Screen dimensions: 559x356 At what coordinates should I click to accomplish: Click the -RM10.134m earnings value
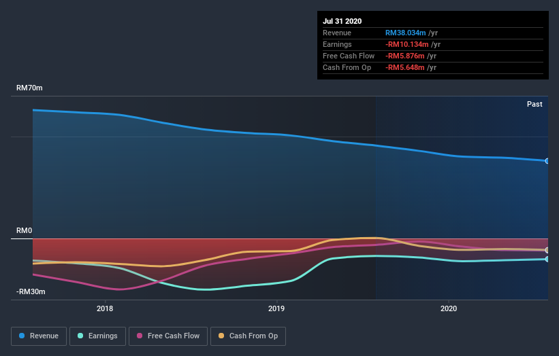(x=406, y=44)
